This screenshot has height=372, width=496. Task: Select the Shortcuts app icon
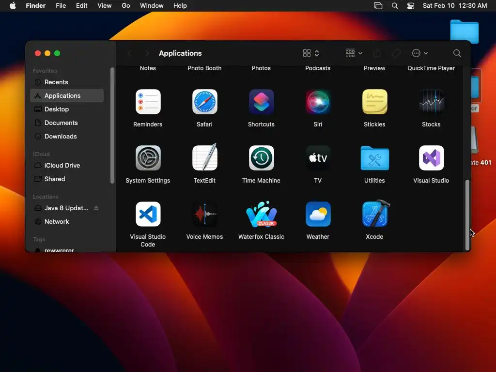tap(261, 102)
